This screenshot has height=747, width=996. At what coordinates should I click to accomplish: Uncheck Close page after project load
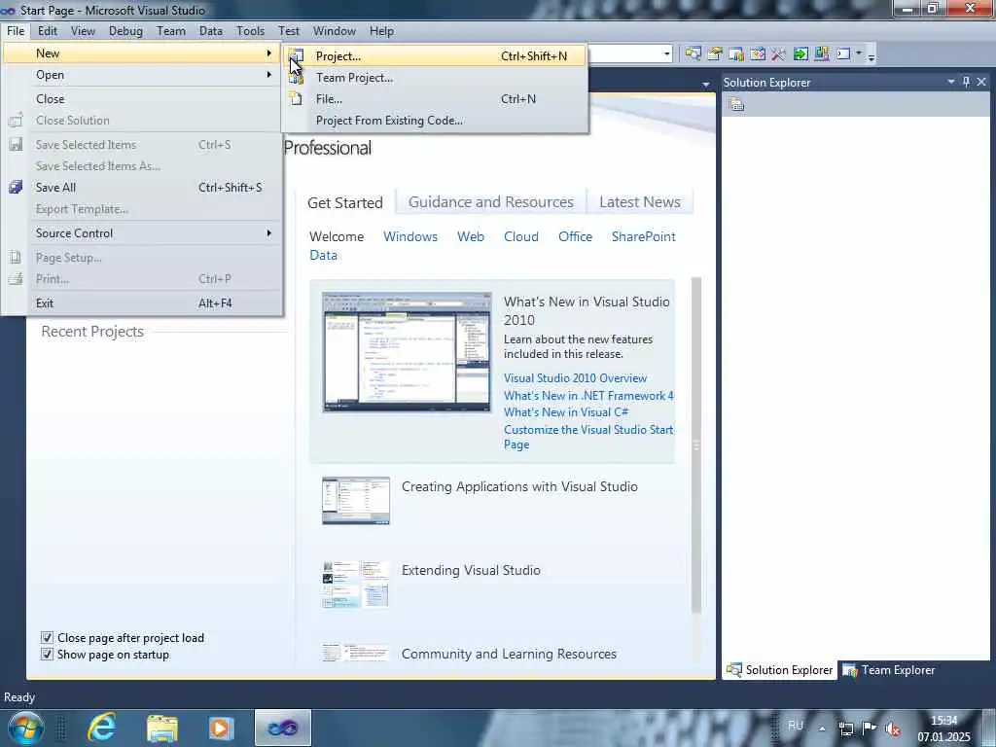(47, 638)
